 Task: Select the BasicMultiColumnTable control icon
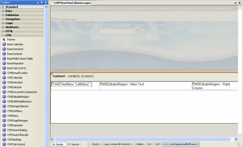point(4,59)
